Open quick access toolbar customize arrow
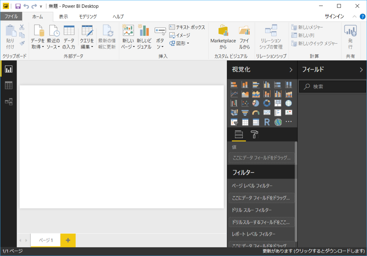Image resolution: width=367 pixels, height=256 pixels. coord(41,6)
